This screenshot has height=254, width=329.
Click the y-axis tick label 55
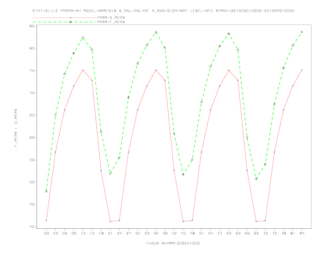(32, 160)
